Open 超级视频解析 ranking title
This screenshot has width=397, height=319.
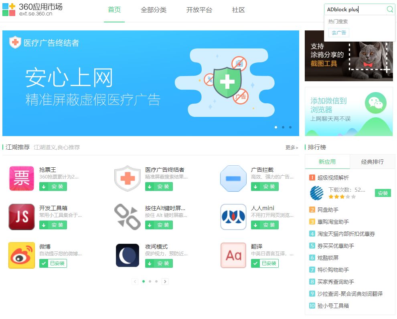pyautogui.click(x=333, y=178)
